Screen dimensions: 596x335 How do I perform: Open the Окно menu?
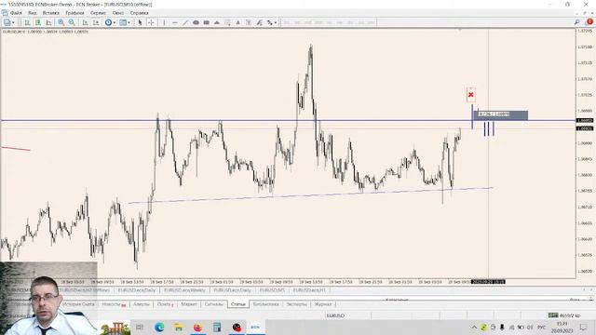coord(118,13)
